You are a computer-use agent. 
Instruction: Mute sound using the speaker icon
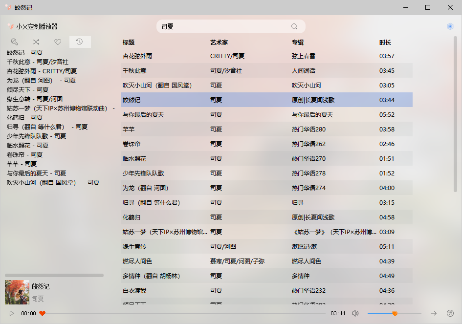(x=355, y=313)
